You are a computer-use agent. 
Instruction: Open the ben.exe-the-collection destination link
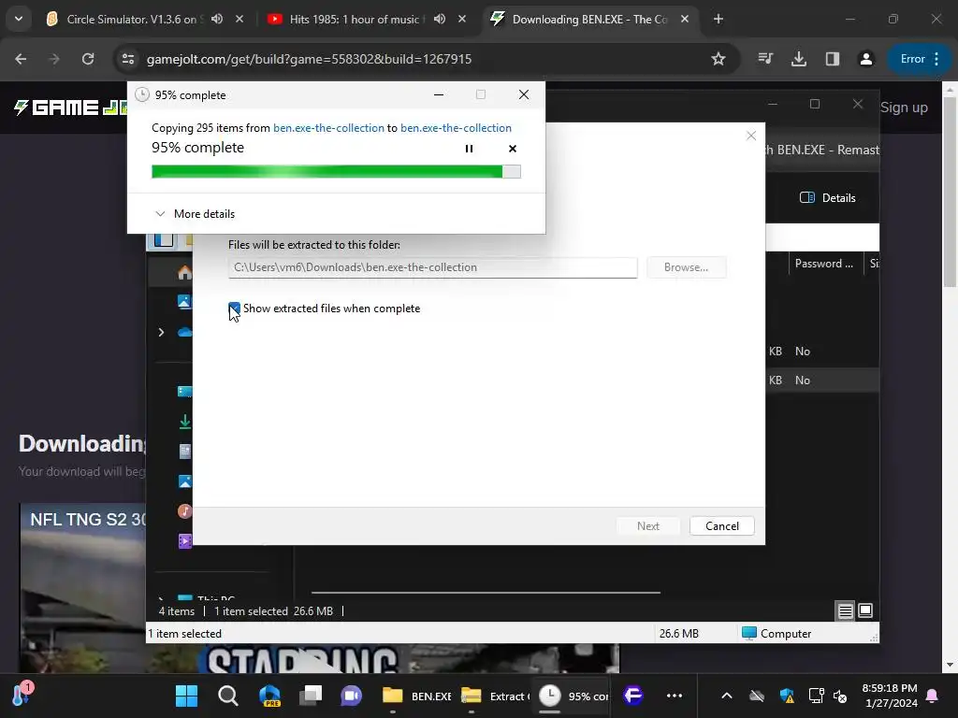456,127
